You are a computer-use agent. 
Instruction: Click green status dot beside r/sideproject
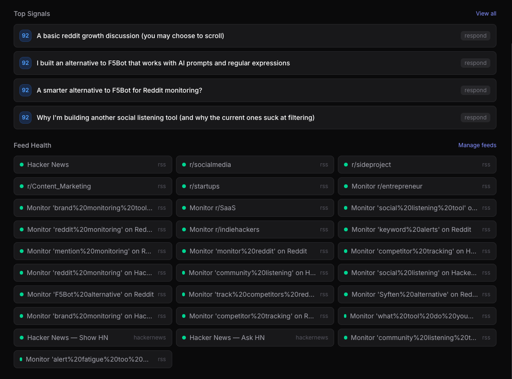click(346, 165)
